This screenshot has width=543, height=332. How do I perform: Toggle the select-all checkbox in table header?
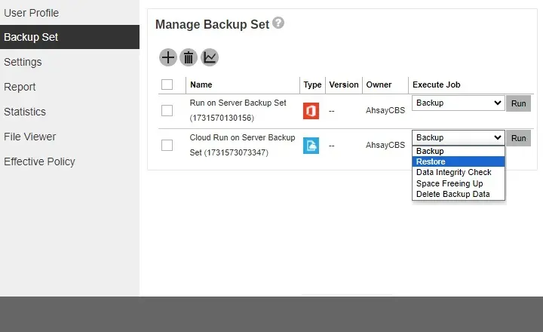pos(167,85)
